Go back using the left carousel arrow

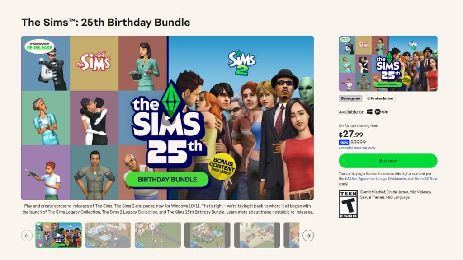[27, 236]
